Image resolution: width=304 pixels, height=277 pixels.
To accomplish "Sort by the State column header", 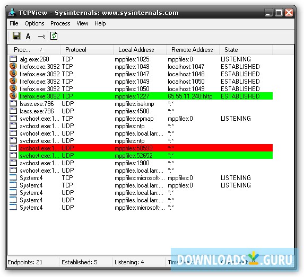I will pyautogui.click(x=246, y=50).
